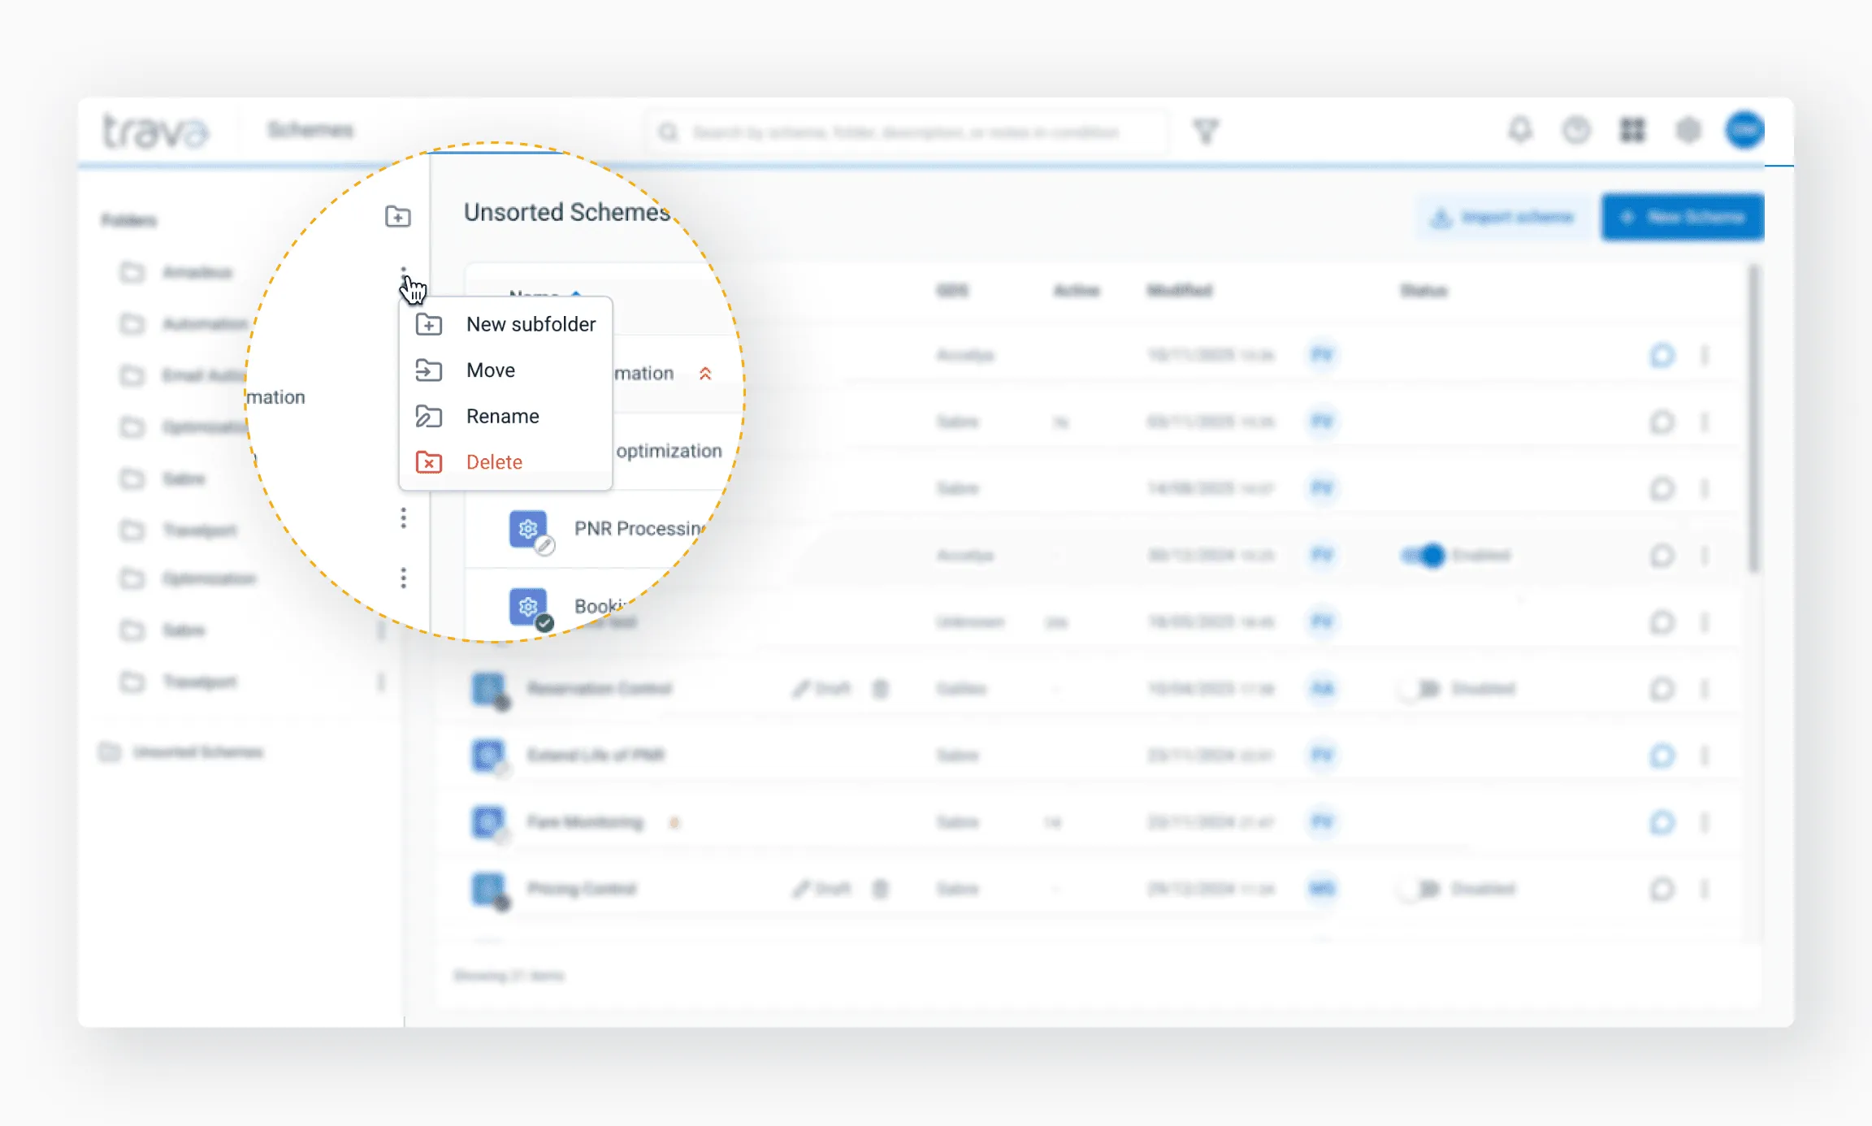Collapse the folder using the red double chevron
The width and height of the screenshot is (1872, 1126).
pos(705,374)
